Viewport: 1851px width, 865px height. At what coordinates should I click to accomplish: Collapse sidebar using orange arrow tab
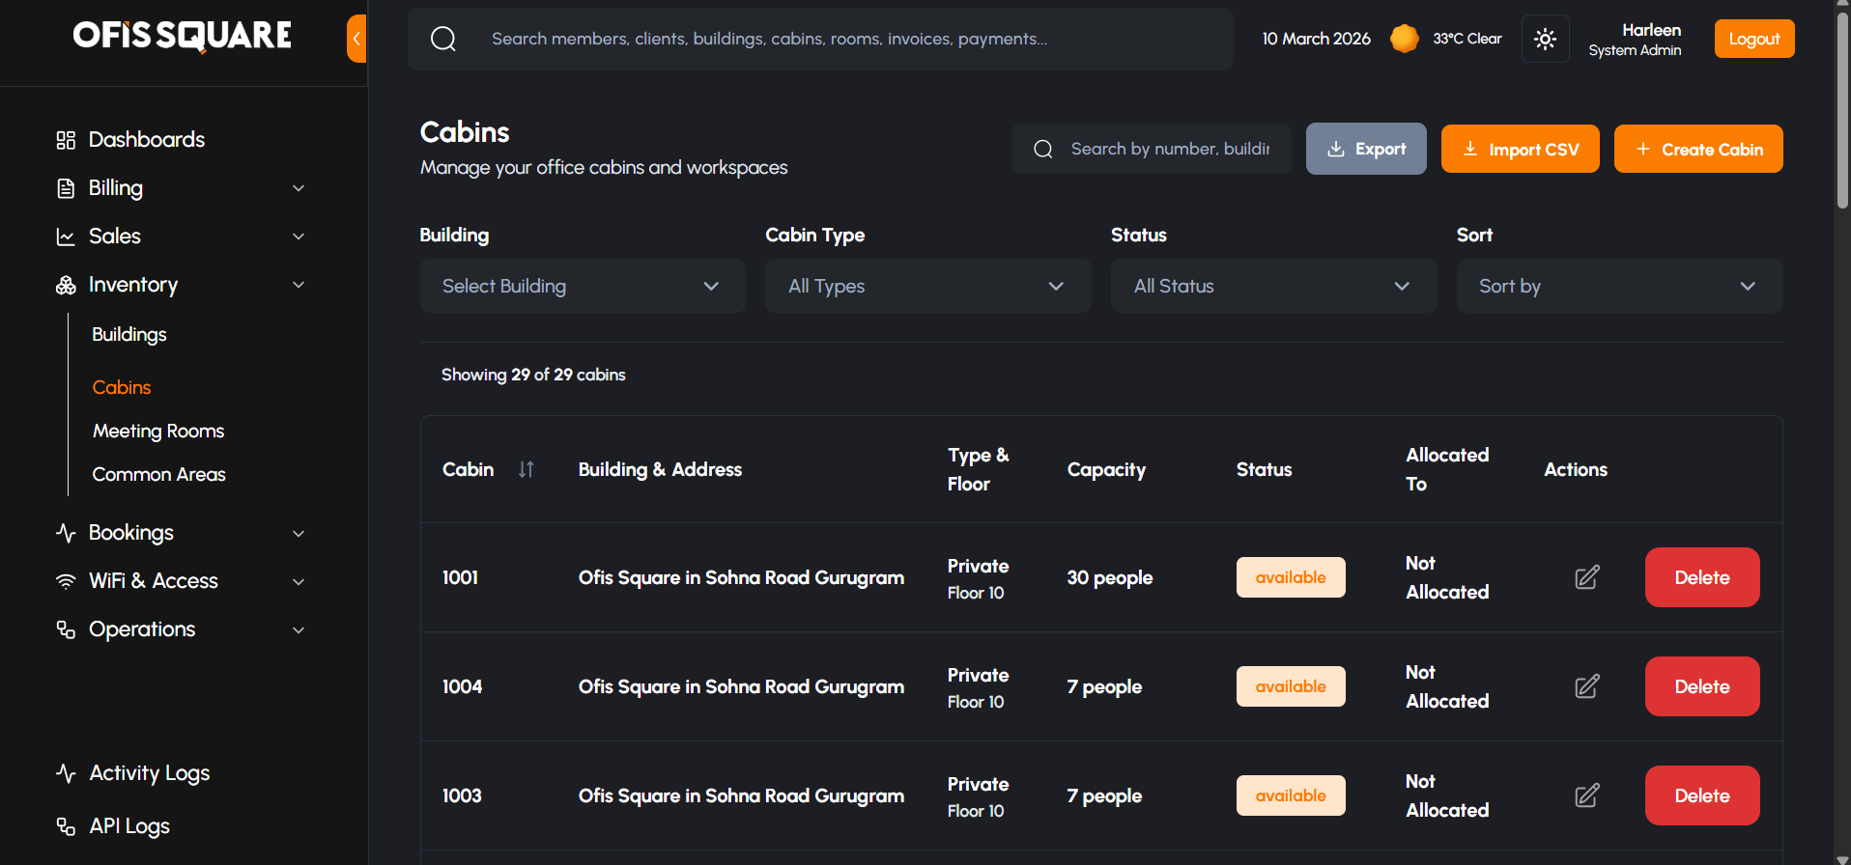coord(356,39)
